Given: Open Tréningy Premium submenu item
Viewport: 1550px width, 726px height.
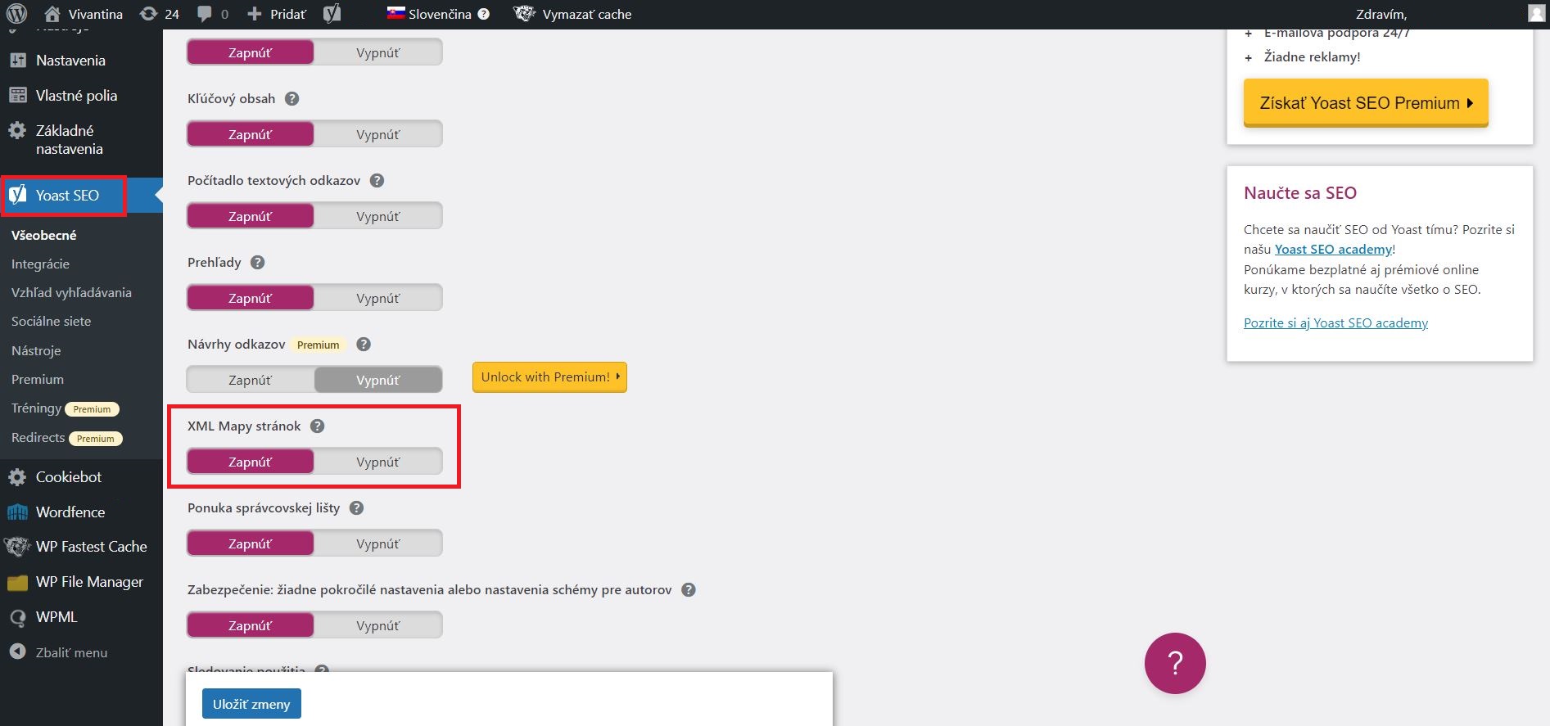Looking at the screenshot, I should point(66,408).
